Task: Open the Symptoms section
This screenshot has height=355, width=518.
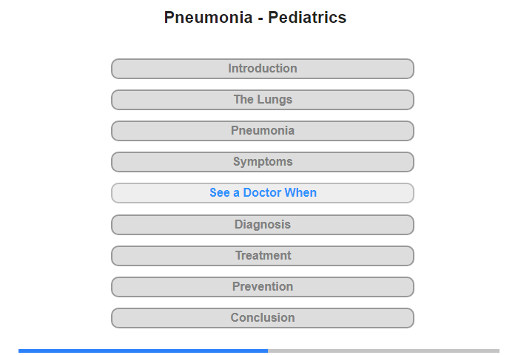Action: pos(263,162)
